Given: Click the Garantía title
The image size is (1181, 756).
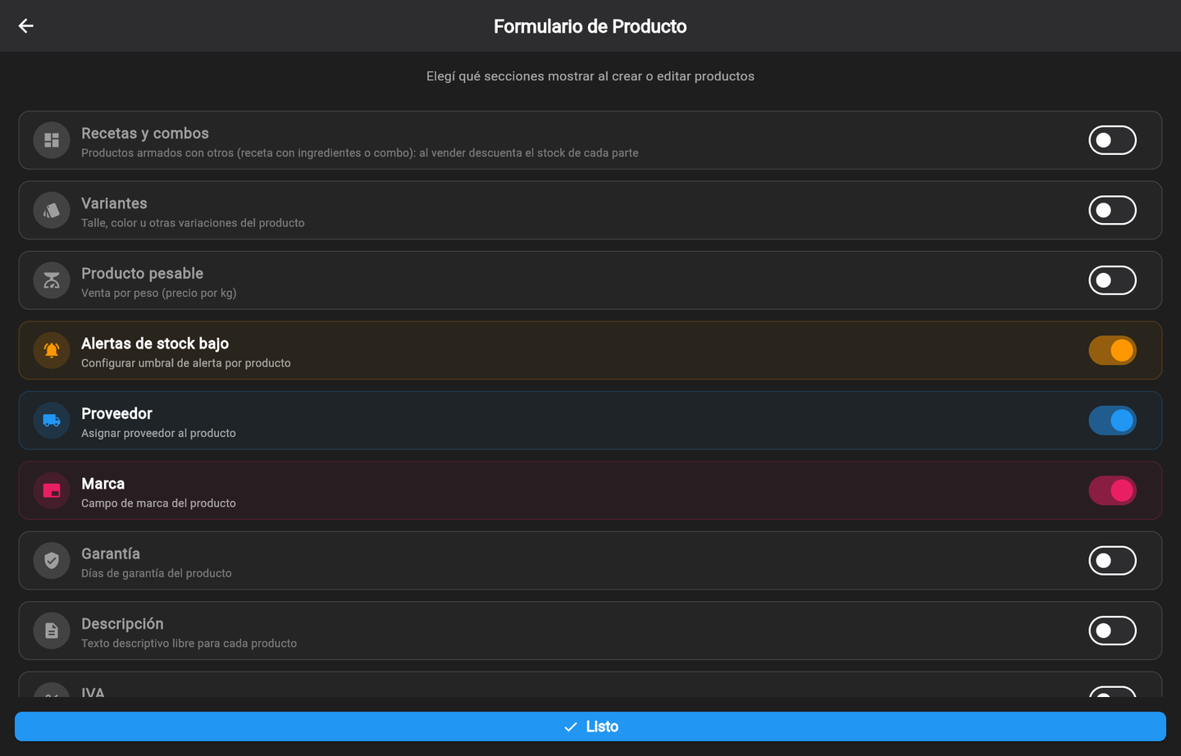Looking at the screenshot, I should (111, 554).
